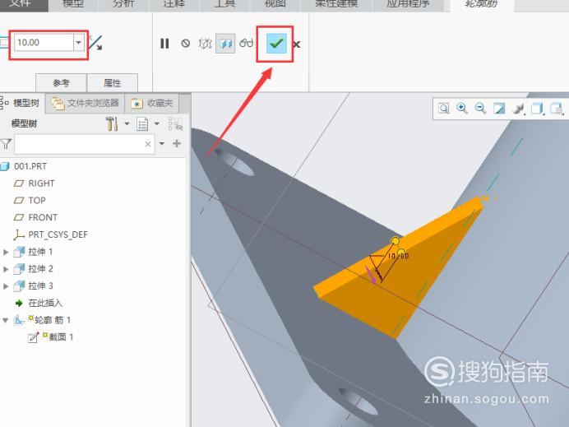
Task: Switch to the 文件夹浏览器 folder browser tab
Action: click(x=86, y=104)
